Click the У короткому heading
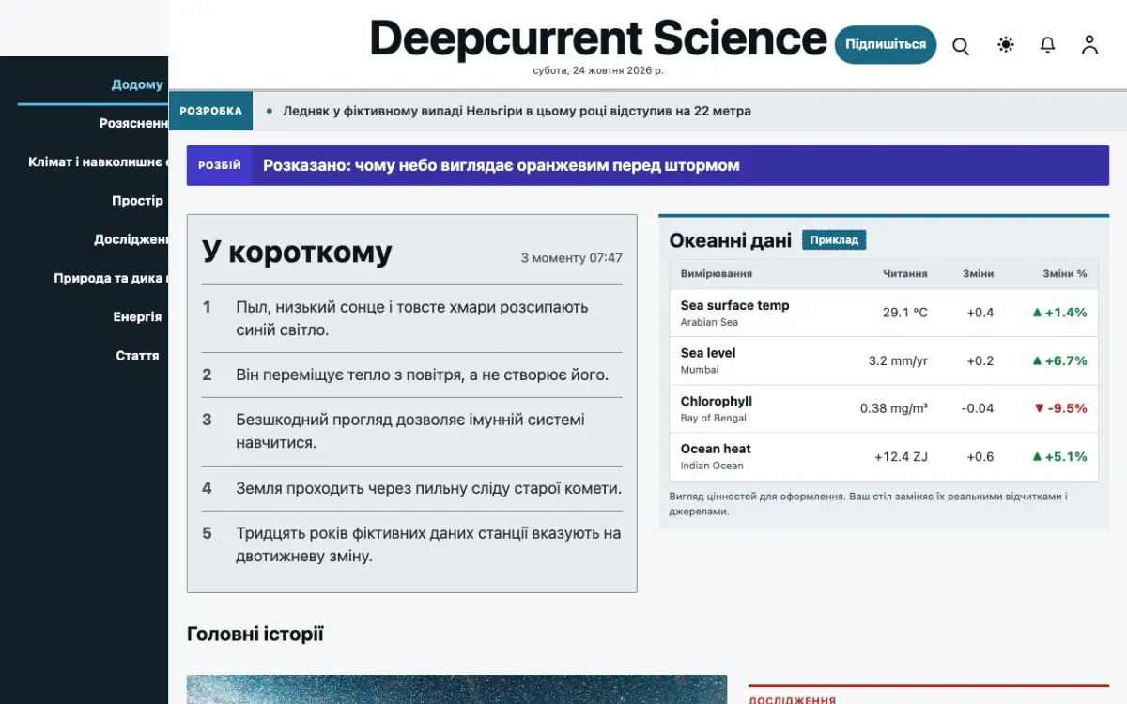 tap(297, 252)
